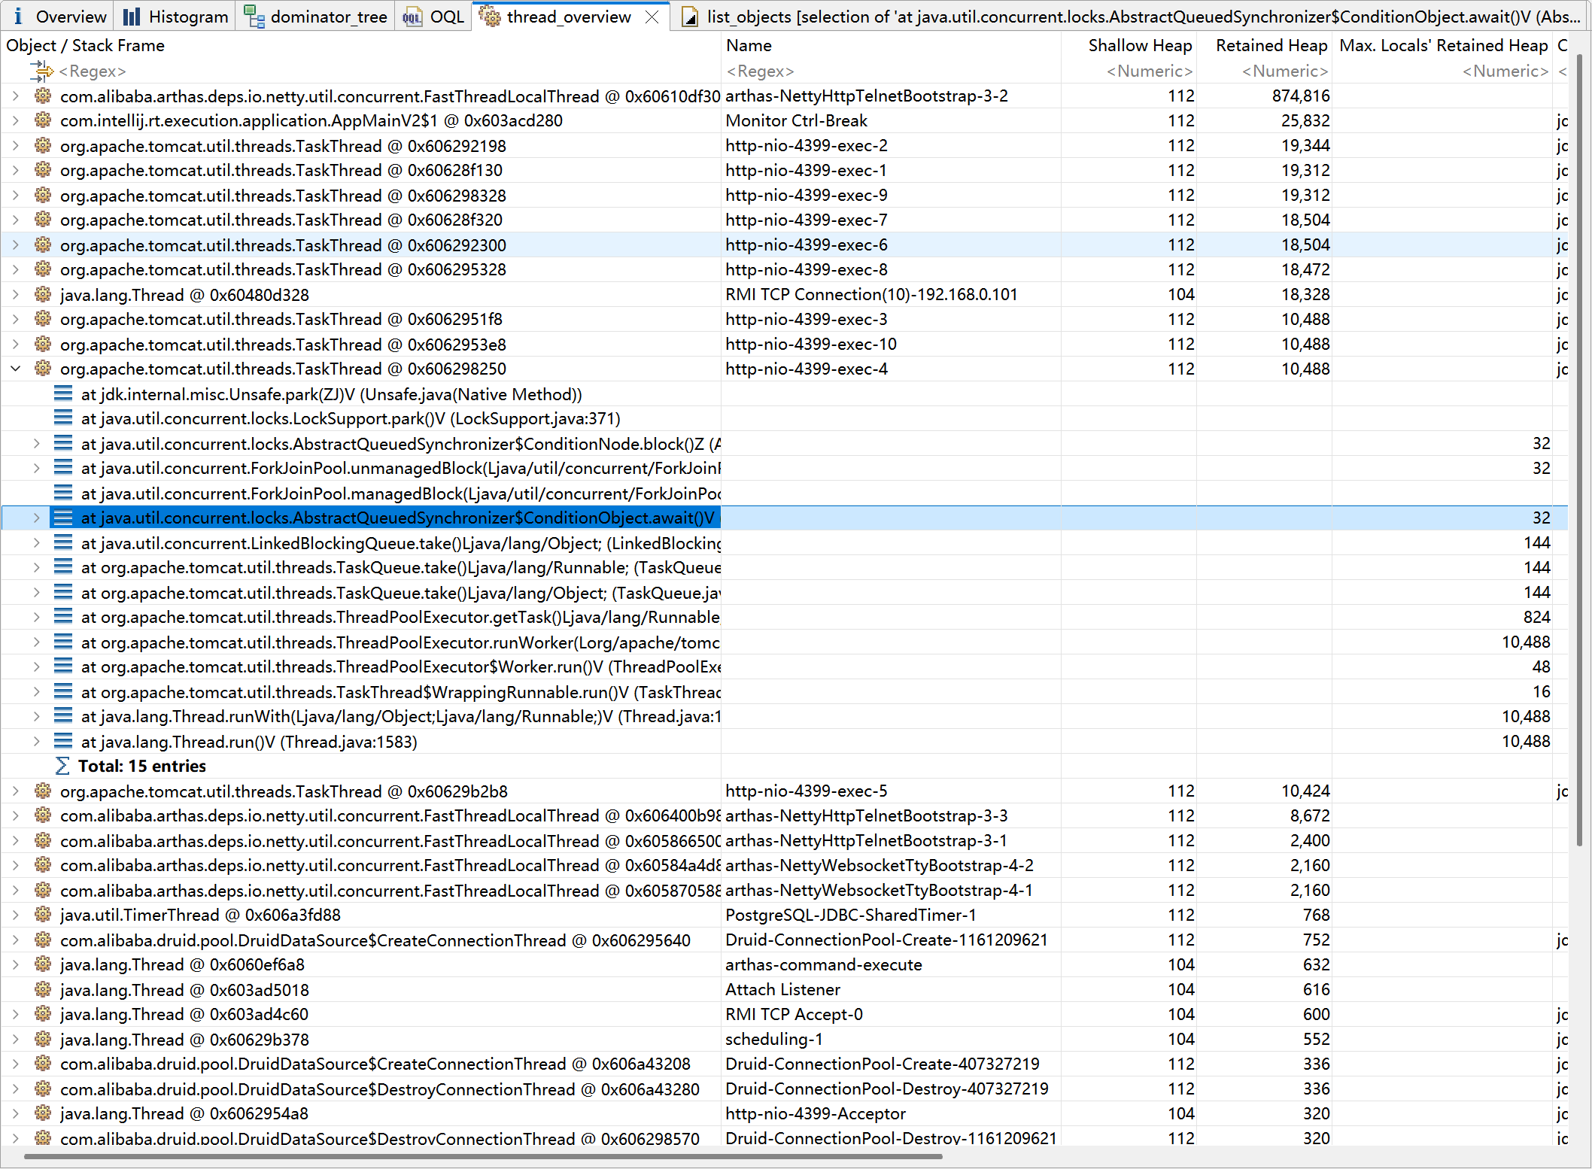This screenshot has width=1592, height=1169.
Task: Expand the LinkedBlockingQueue.take stack frame
Action: click(x=36, y=542)
